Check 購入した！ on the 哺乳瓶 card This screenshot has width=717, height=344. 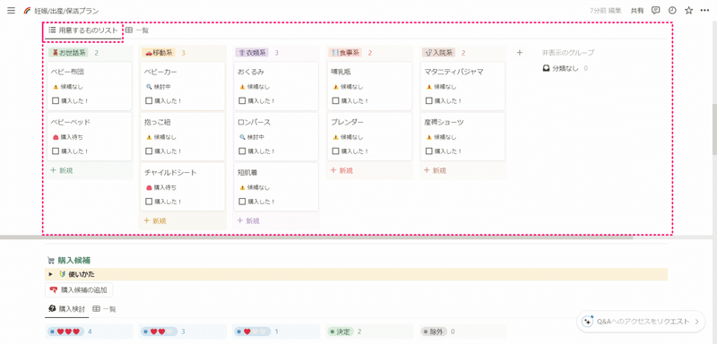pyautogui.click(x=335, y=101)
